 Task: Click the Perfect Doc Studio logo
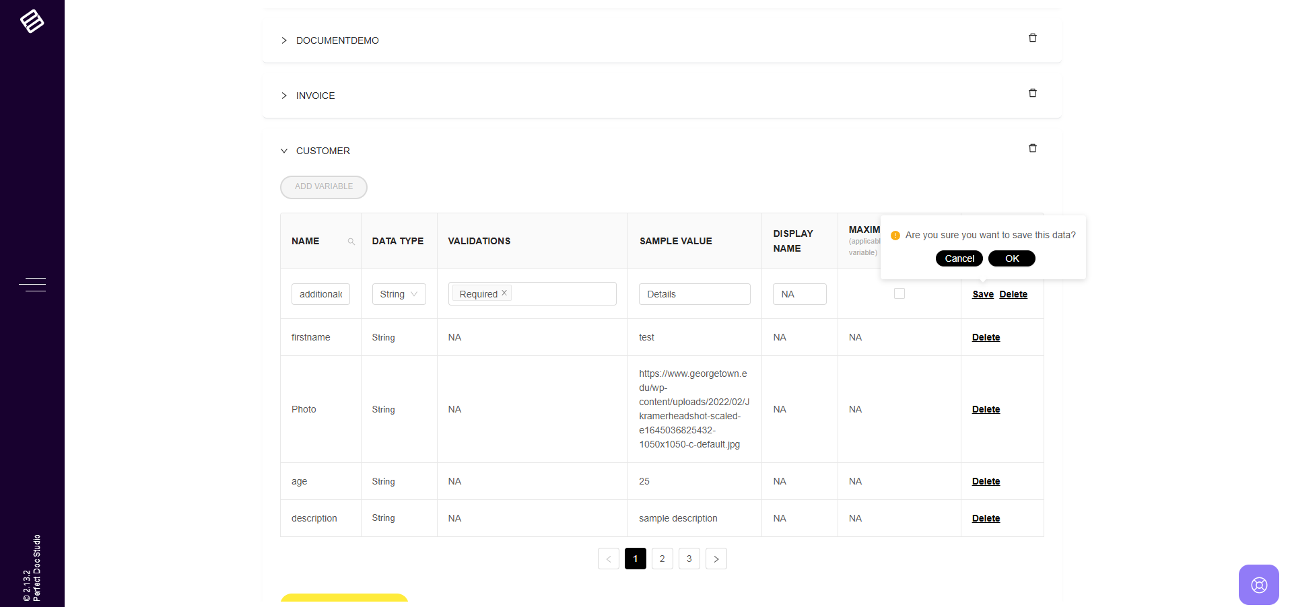[32, 22]
